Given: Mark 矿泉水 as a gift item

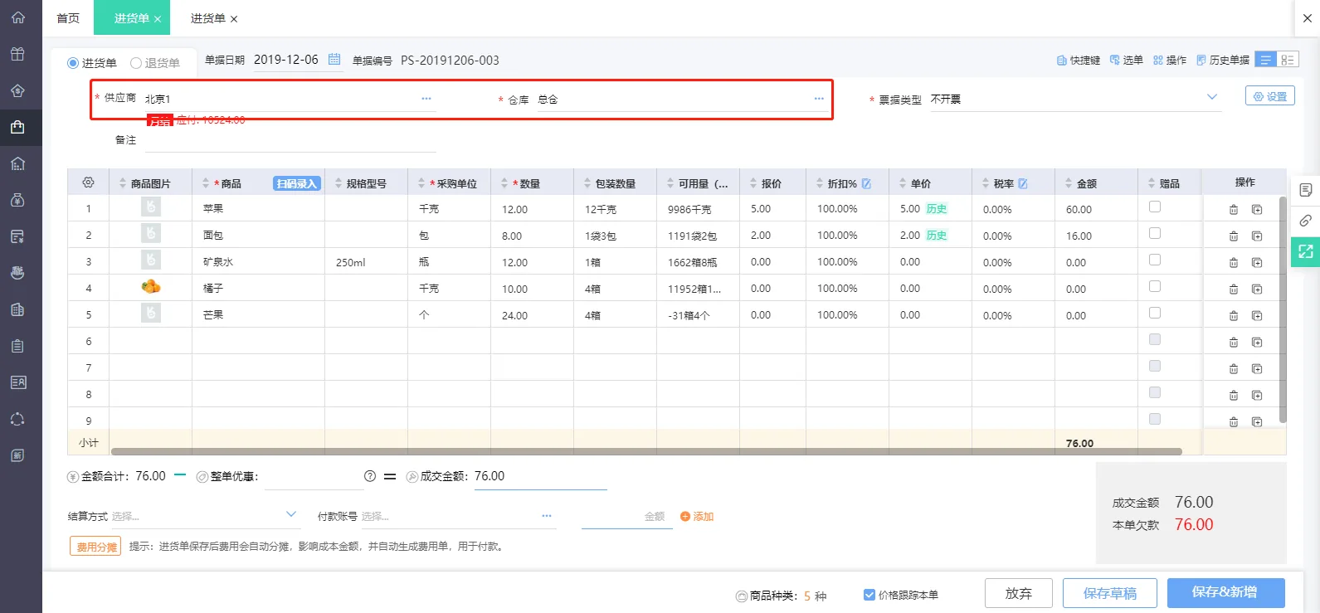Looking at the screenshot, I should click(x=1155, y=260).
